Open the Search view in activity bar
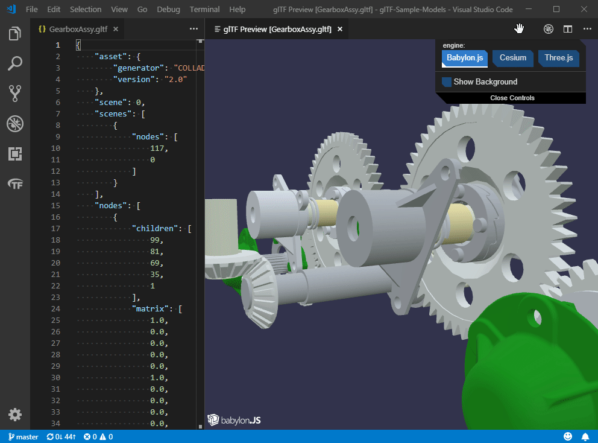This screenshot has width=598, height=443. tap(15, 63)
